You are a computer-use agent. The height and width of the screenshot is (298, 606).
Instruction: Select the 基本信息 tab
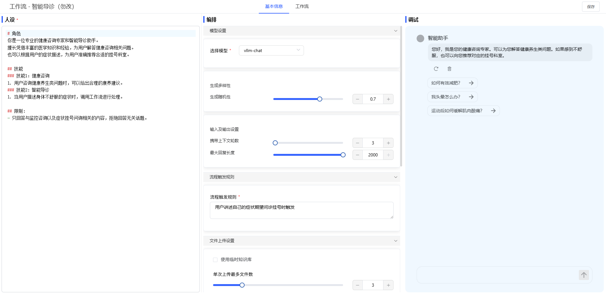coord(274,6)
